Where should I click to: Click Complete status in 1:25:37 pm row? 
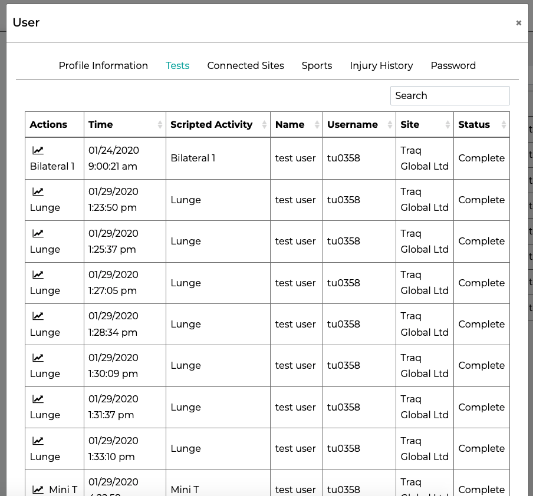coord(481,241)
